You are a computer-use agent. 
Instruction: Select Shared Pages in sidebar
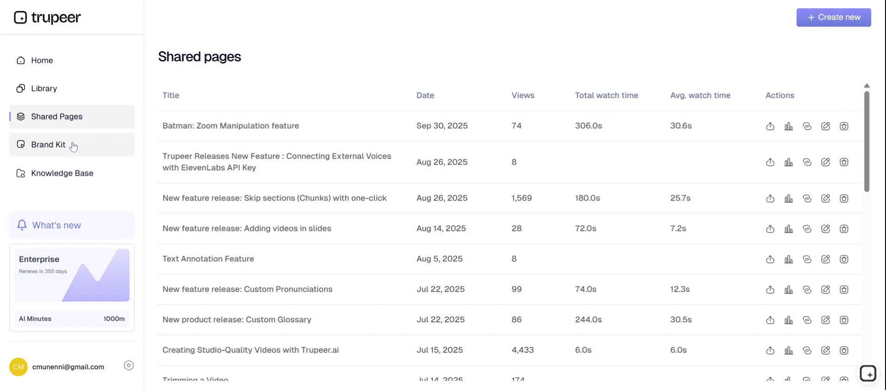72,117
